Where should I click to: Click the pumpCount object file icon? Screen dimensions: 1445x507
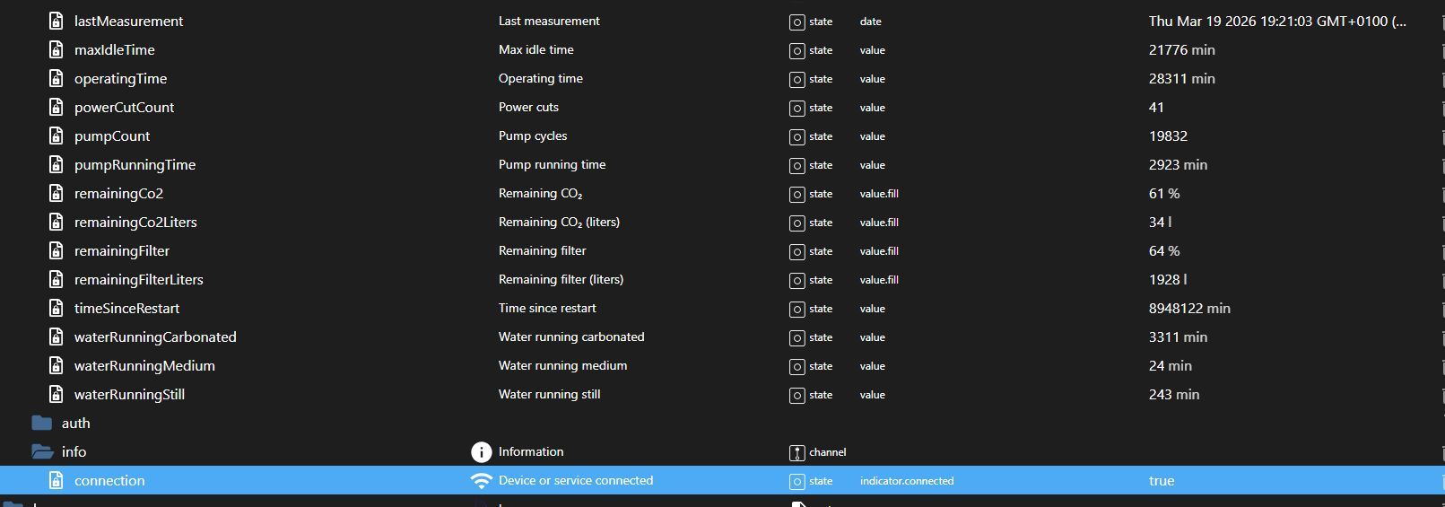[x=56, y=136]
